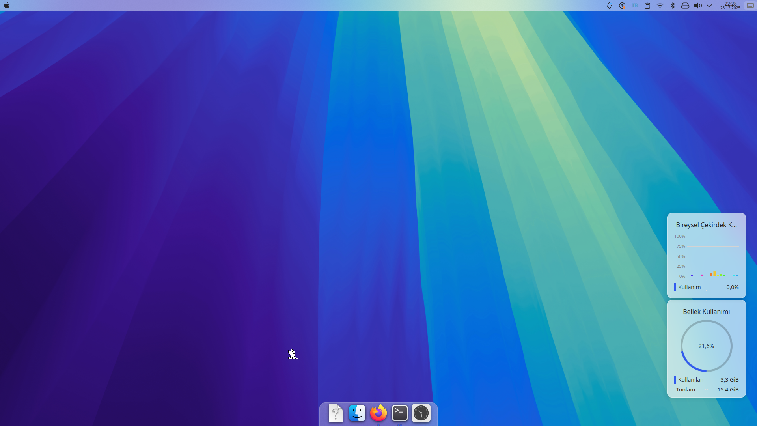Viewport: 757px width, 426px height.
Task: Open the Bluetooth tray icon
Action: (x=673, y=6)
